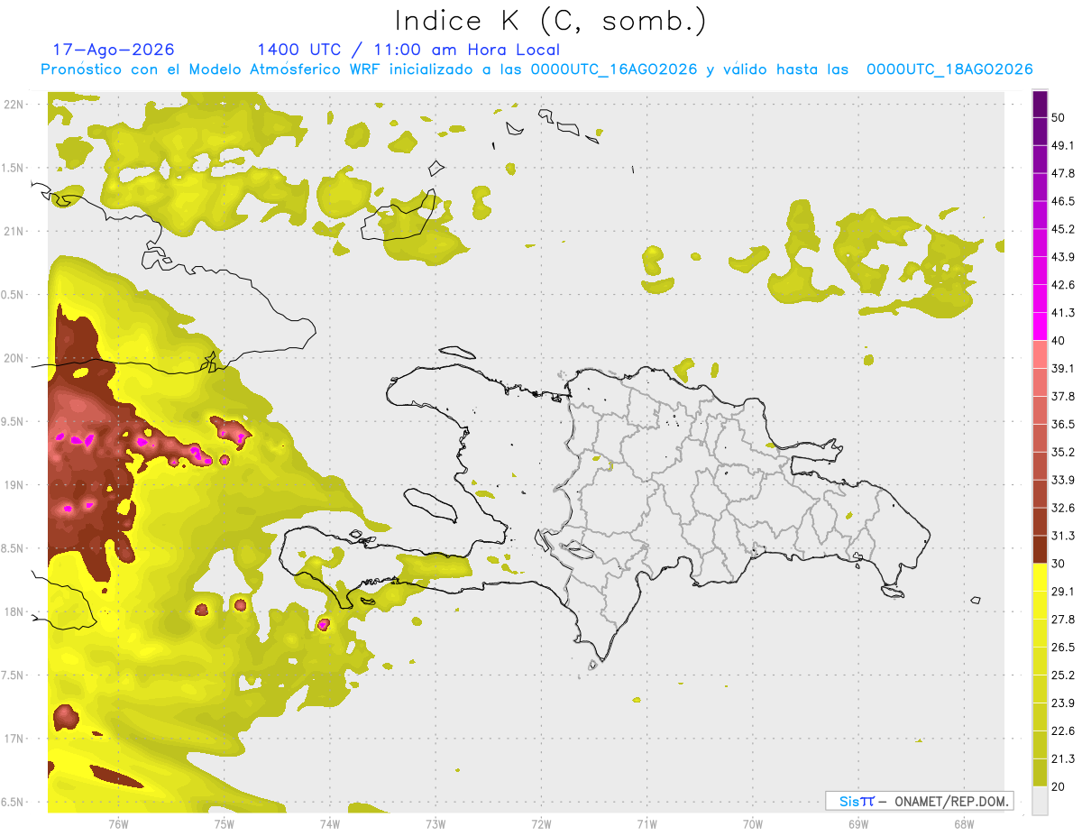Click the colorbar value "32.6"
The image size is (1082, 836).
pos(1063,508)
